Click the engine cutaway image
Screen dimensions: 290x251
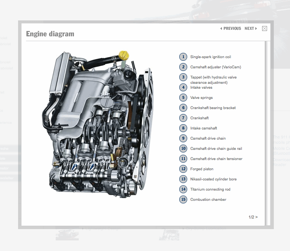(98, 124)
